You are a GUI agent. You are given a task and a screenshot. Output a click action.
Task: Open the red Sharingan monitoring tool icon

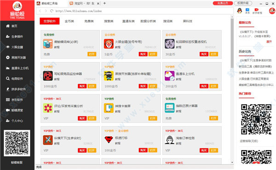click(x=48, y=76)
